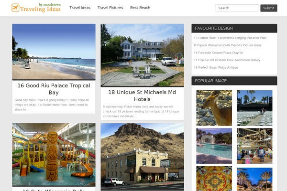Open the Travel Ideas menu
287x191 pixels.
point(80,8)
